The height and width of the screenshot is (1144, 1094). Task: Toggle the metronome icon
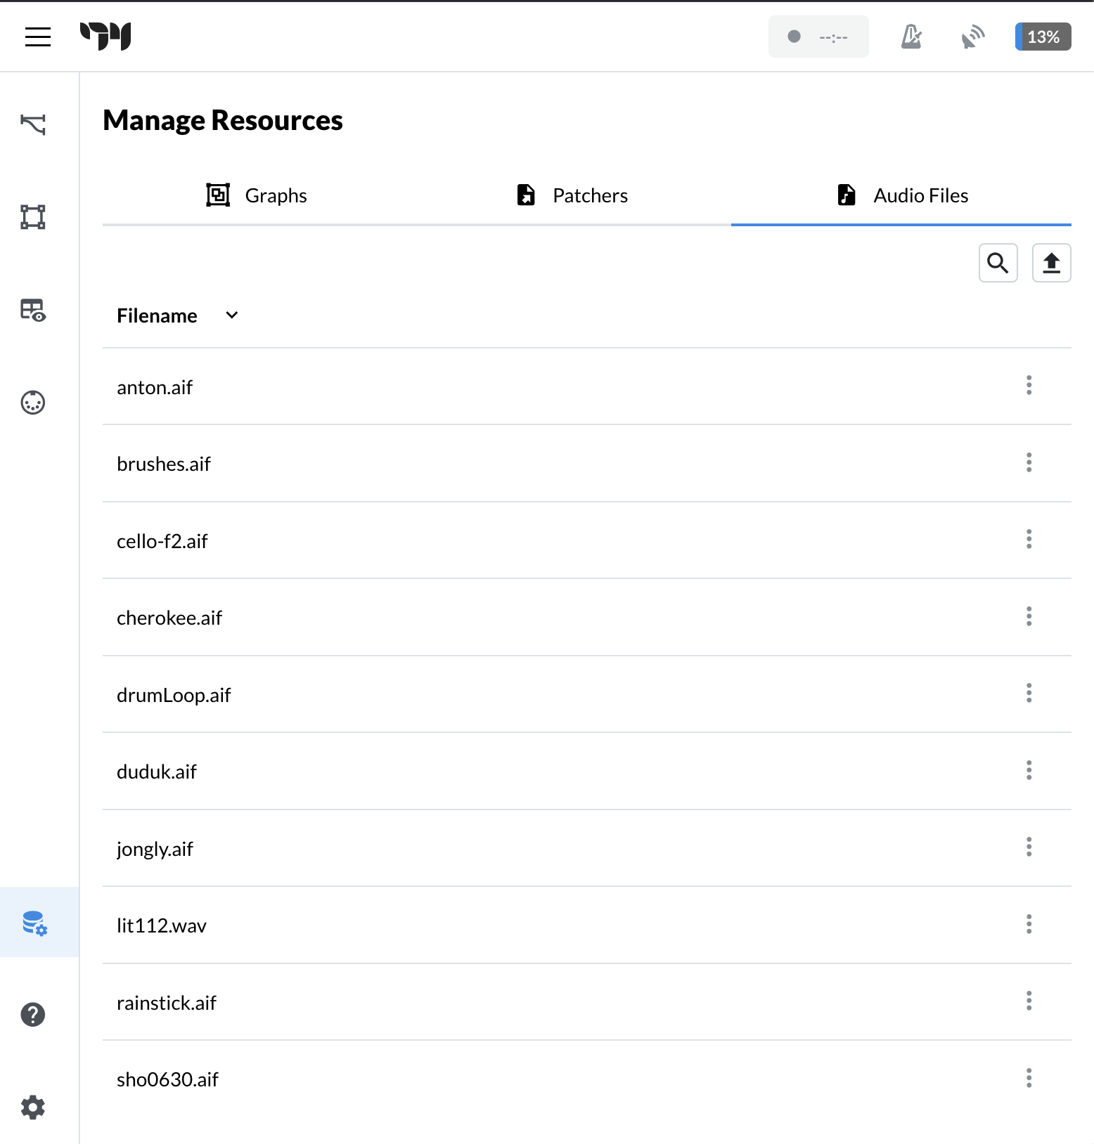(x=911, y=37)
